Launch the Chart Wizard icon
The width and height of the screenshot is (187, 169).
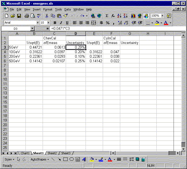pos(133,16)
